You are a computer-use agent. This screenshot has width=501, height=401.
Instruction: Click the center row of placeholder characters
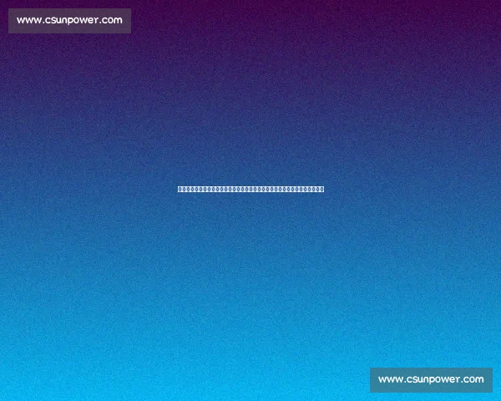[x=250, y=189]
